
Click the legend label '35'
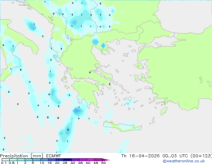(x=80, y=163)
